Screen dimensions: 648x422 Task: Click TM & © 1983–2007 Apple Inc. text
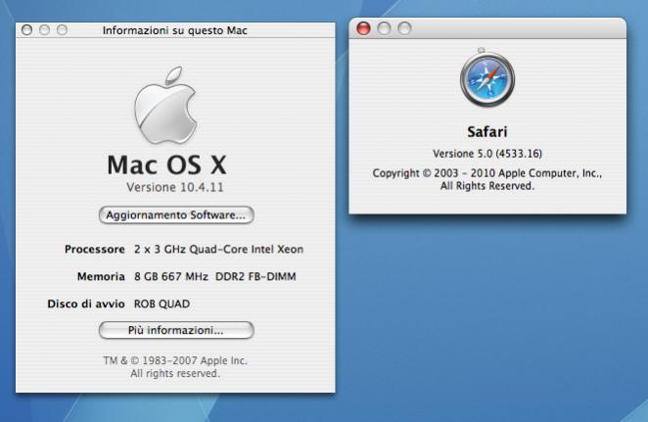click(x=175, y=360)
